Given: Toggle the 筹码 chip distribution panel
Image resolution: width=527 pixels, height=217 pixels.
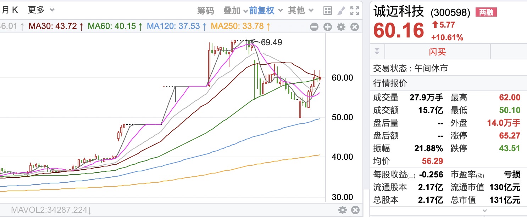Looking at the screenshot, I should (x=206, y=11).
